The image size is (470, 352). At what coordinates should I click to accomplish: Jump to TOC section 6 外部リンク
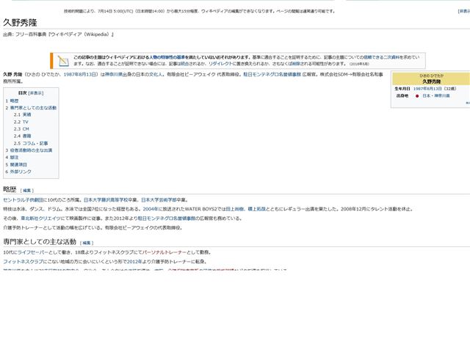(x=18, y=172)
